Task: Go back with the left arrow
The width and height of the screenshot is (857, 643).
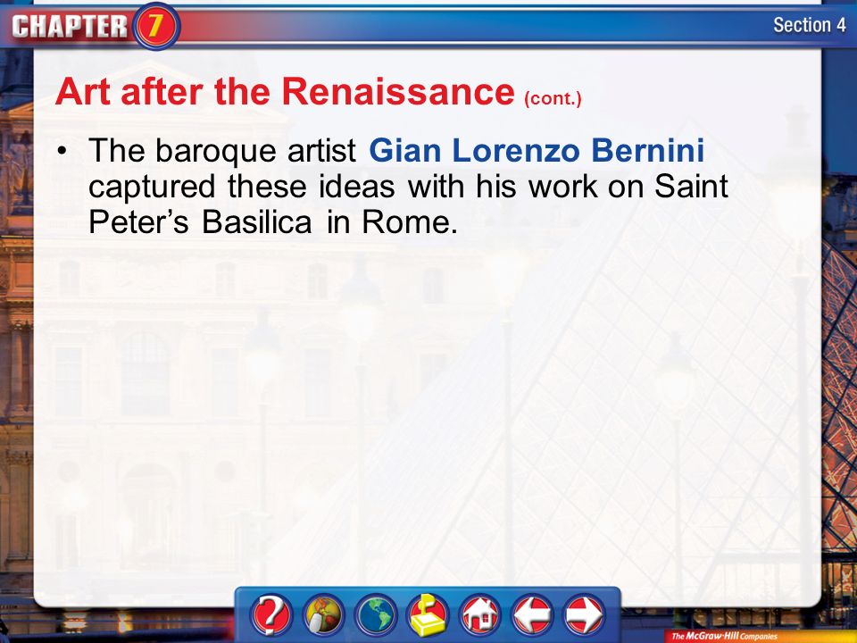Action: pos(532,614)
